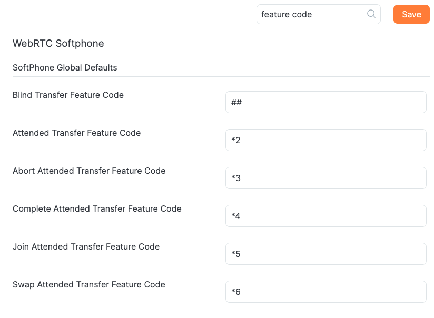Click the SoftPhone Global Defaults section header
The image size is (434, 318).
click(x=64, y=67)
